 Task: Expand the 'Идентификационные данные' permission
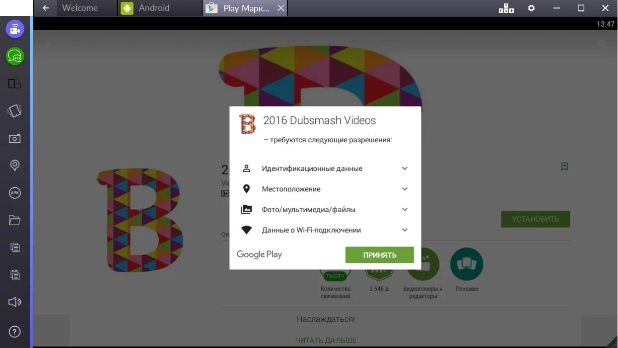coord(325,169)
